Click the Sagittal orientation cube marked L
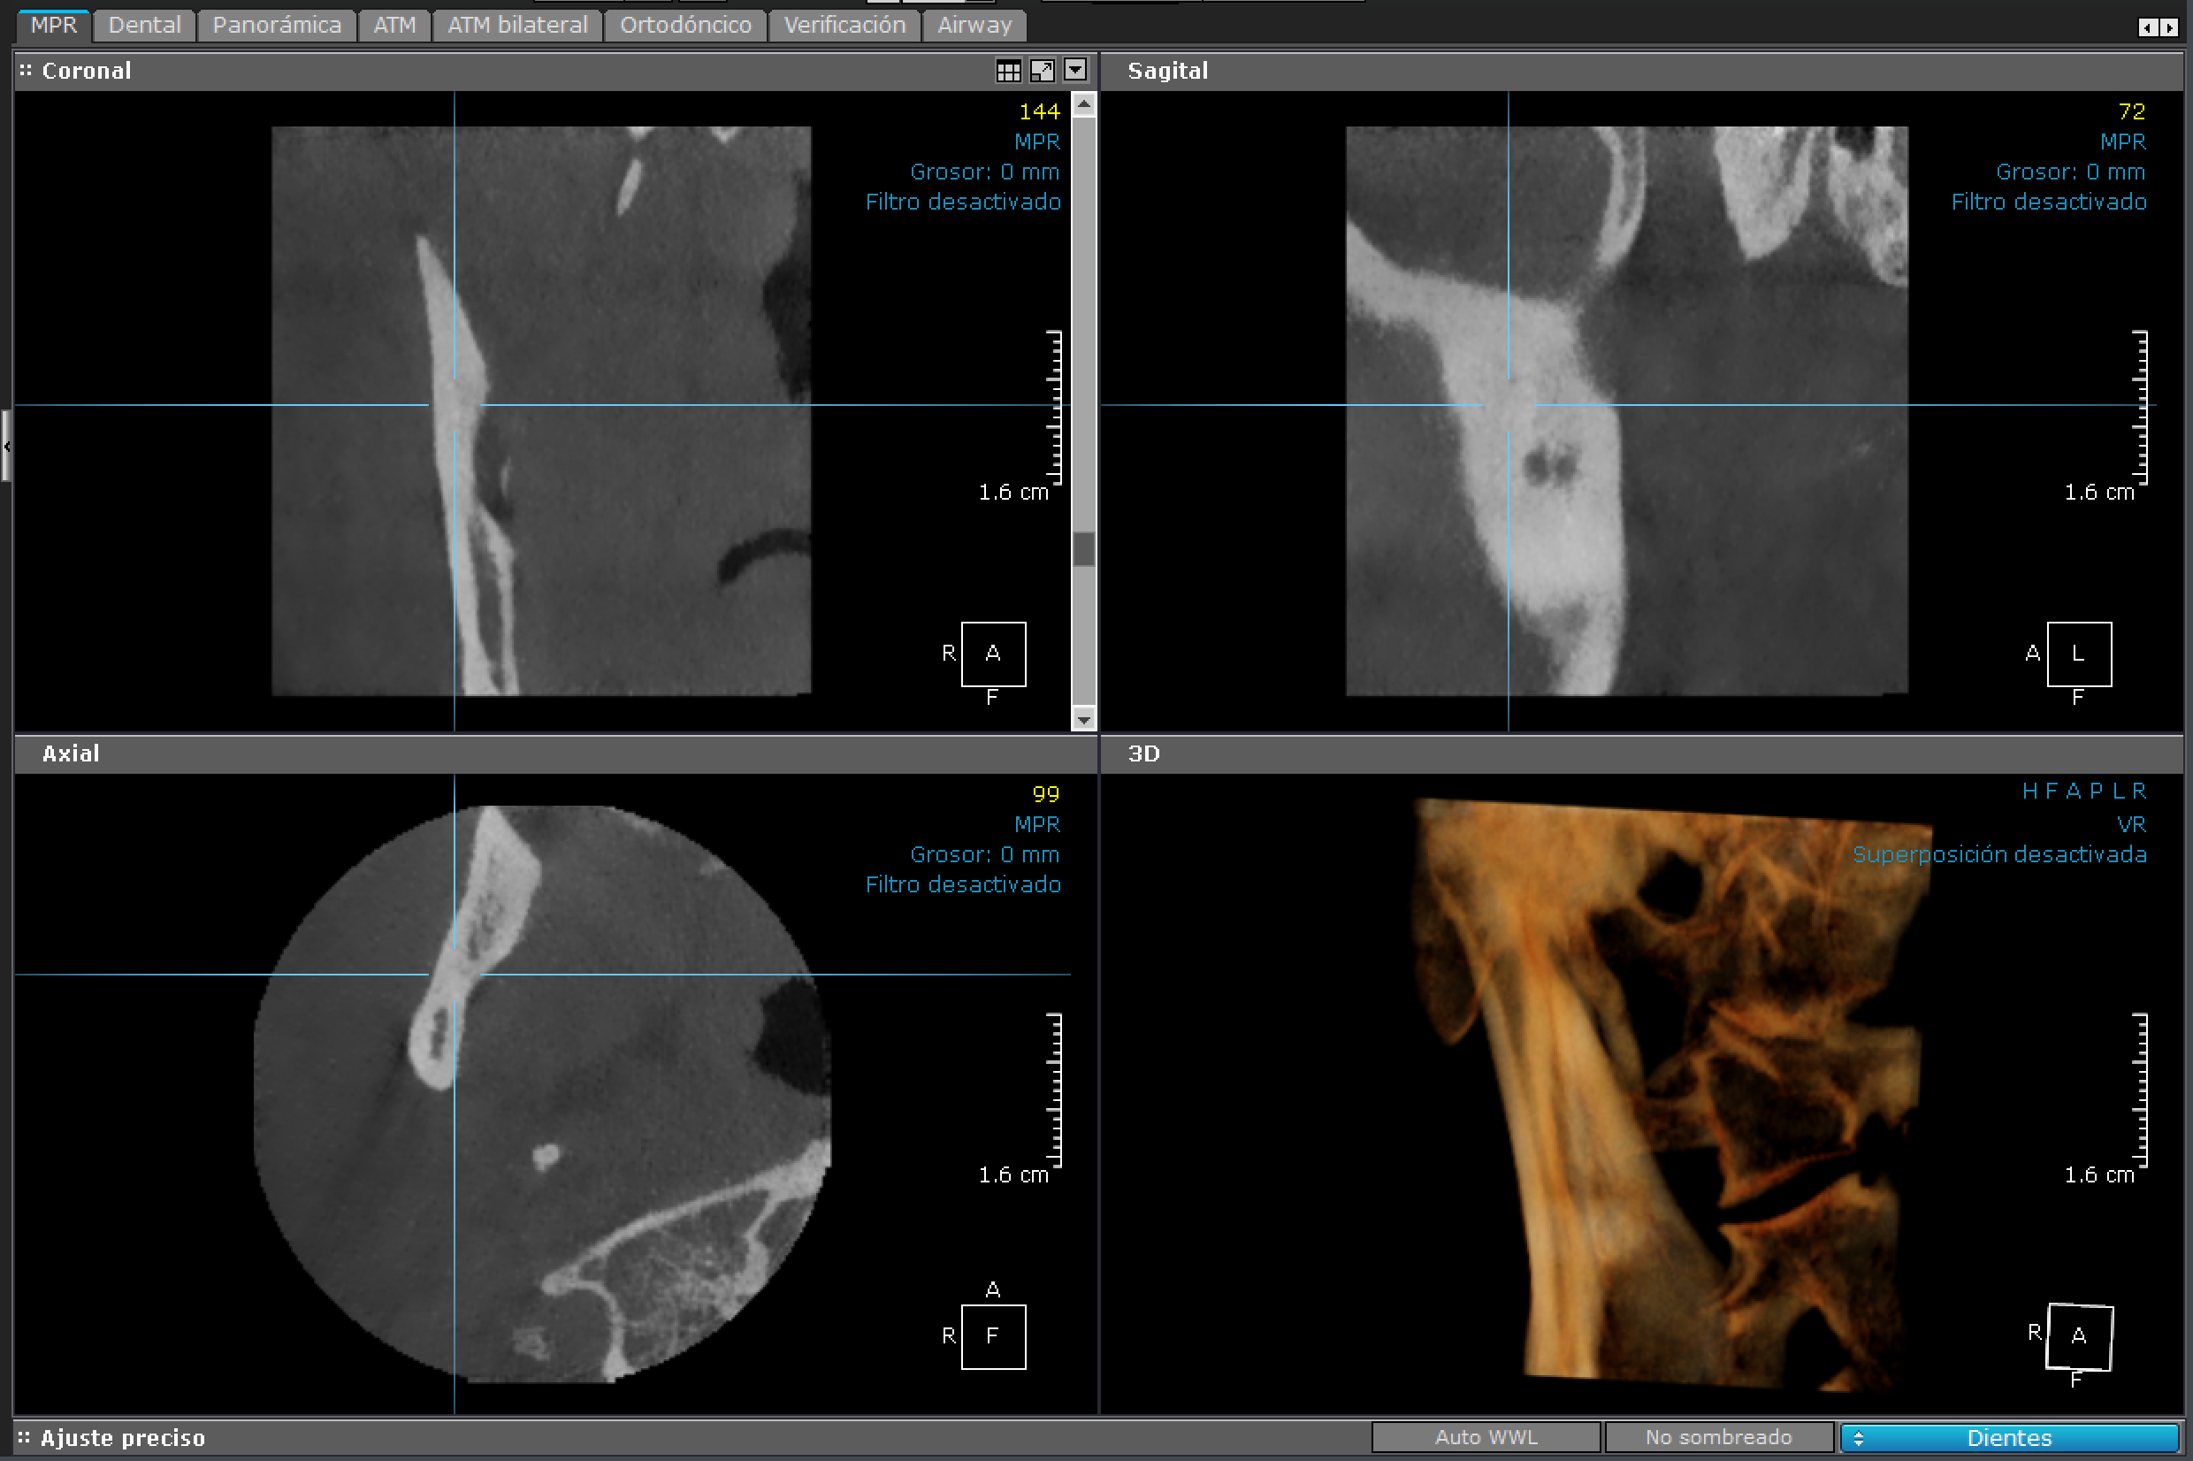This screenshot has width=2193, height=1461. 2078,654
